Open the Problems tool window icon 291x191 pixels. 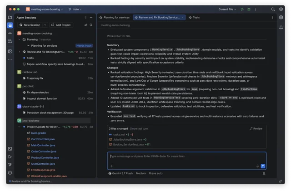pyautogui.click(x=10, y=173)
